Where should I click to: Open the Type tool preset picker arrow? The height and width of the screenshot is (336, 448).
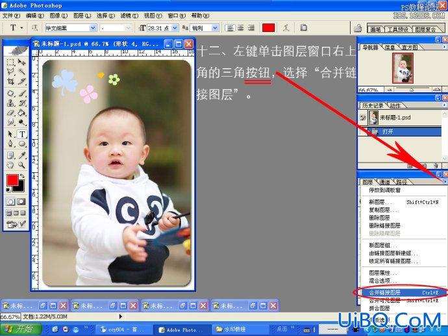click(x=22, y=28)
